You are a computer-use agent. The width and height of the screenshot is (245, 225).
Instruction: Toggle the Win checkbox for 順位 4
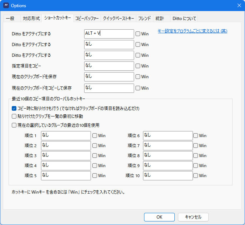[x=95, y=166]
